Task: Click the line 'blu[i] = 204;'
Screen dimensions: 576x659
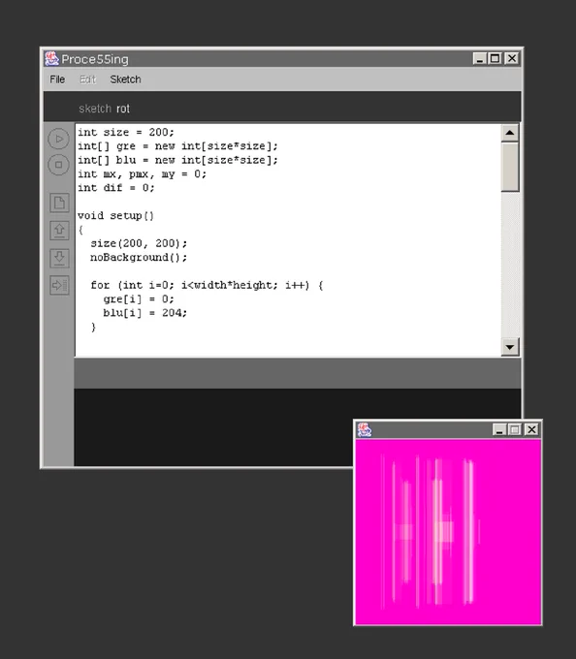Action: click(x=145, y=313)
